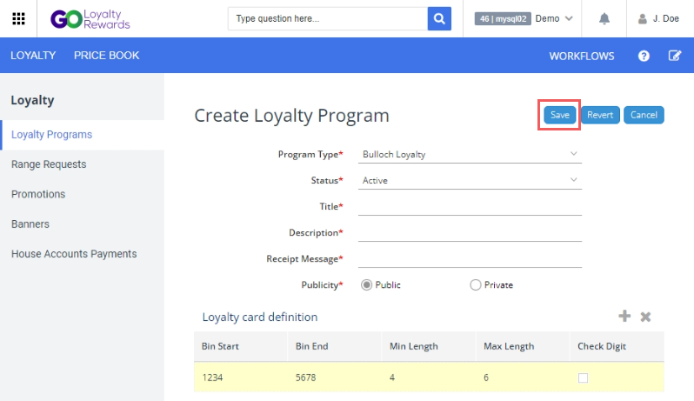This screenshot has width=694, height=401.
Task: Add a loyalty card definition row with plus icon
Action: point(624,316)
